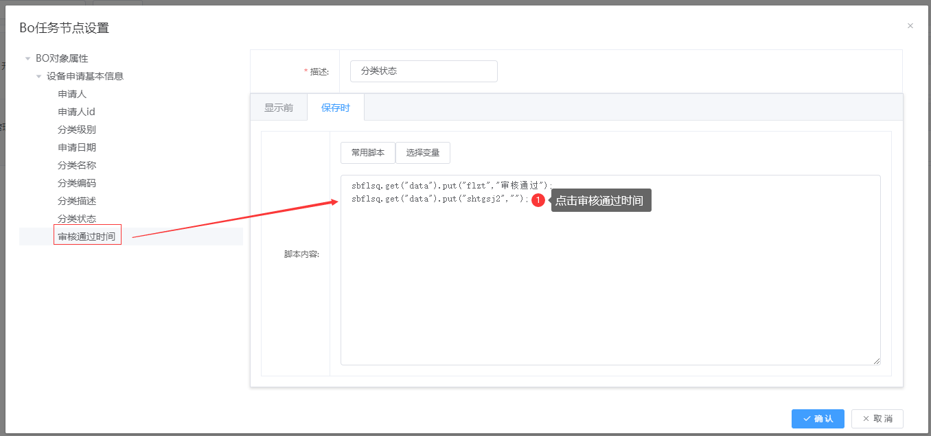
Task: Focus the 描述 input field
Action: pyautogui.click(x=424, y=71)
